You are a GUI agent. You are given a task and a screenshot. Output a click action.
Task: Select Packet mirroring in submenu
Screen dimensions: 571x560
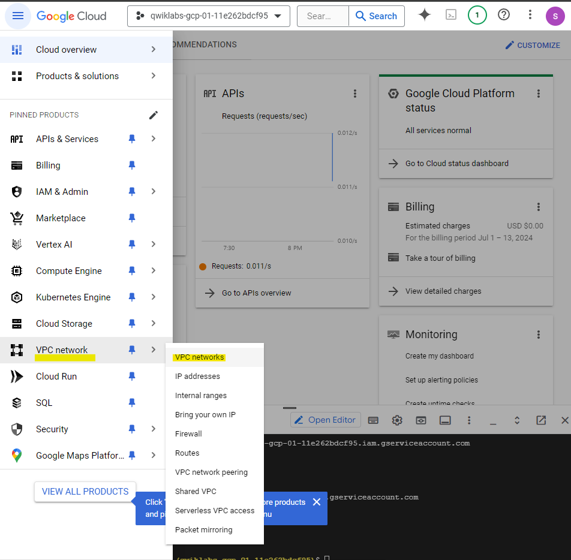(x=215, y=530)
